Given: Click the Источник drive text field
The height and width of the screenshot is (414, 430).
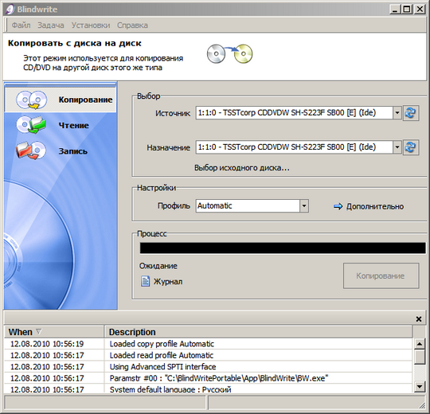Looking at the screenshot, I should tap(294, 113).
